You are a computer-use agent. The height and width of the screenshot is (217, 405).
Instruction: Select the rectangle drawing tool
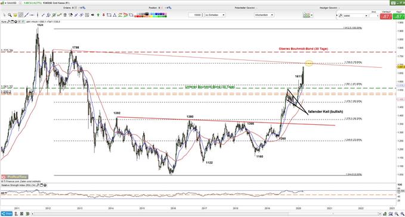(109, 15)
